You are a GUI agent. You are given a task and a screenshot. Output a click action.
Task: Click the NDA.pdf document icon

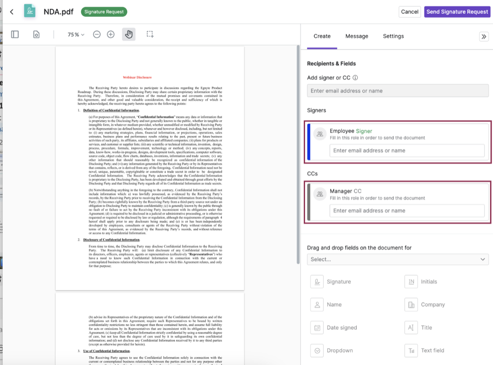pos(30,11)
